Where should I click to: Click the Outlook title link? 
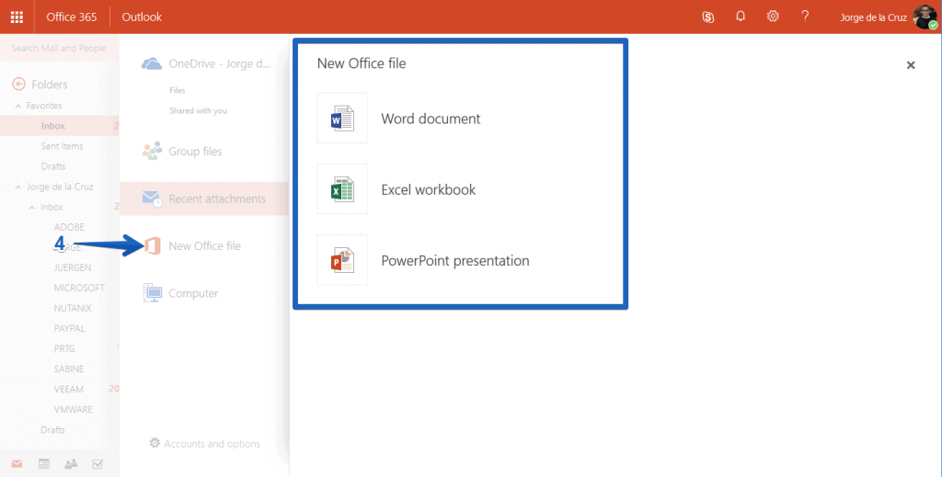[x=142, y=17]
